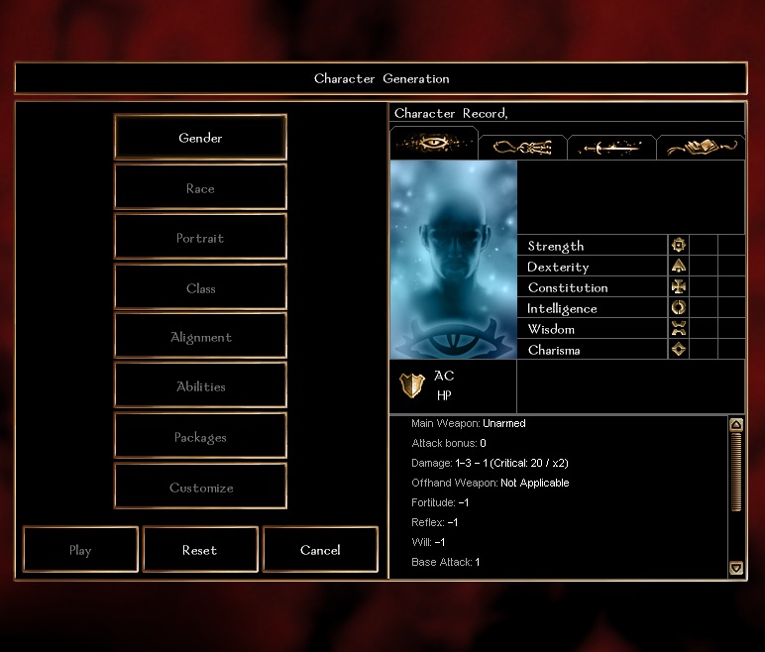Choose the Gender step
The width and height of the screenshot is (765, 652).
200,137
